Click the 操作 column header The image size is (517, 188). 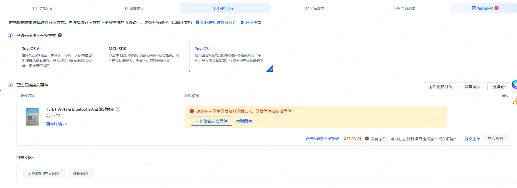pos(505,96)
